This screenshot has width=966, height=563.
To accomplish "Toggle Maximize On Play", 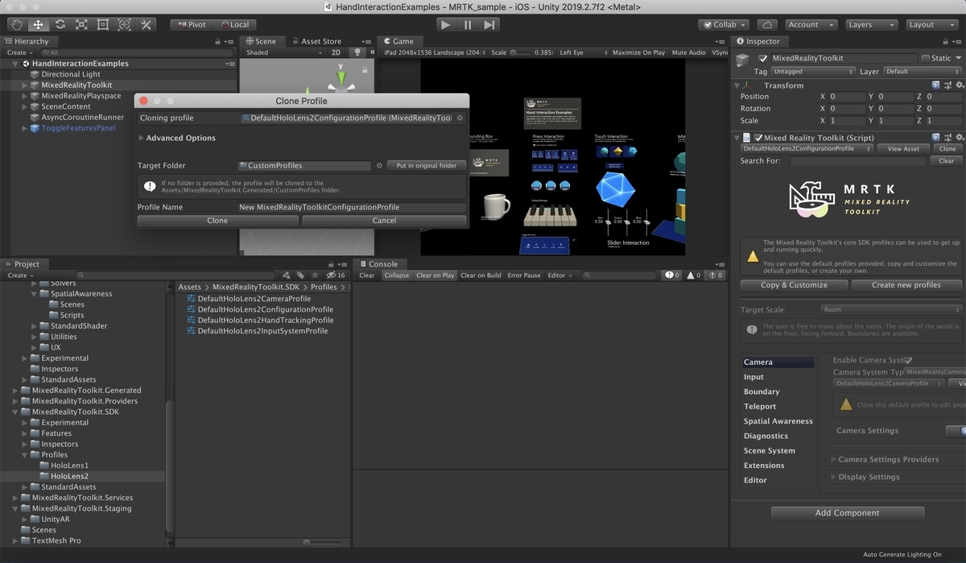I will tap(638, 52).
